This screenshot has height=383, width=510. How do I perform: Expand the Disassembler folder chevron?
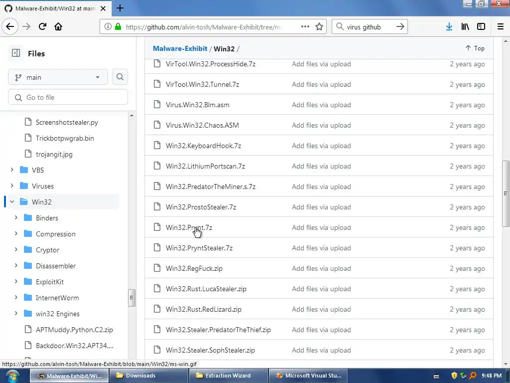16,265
